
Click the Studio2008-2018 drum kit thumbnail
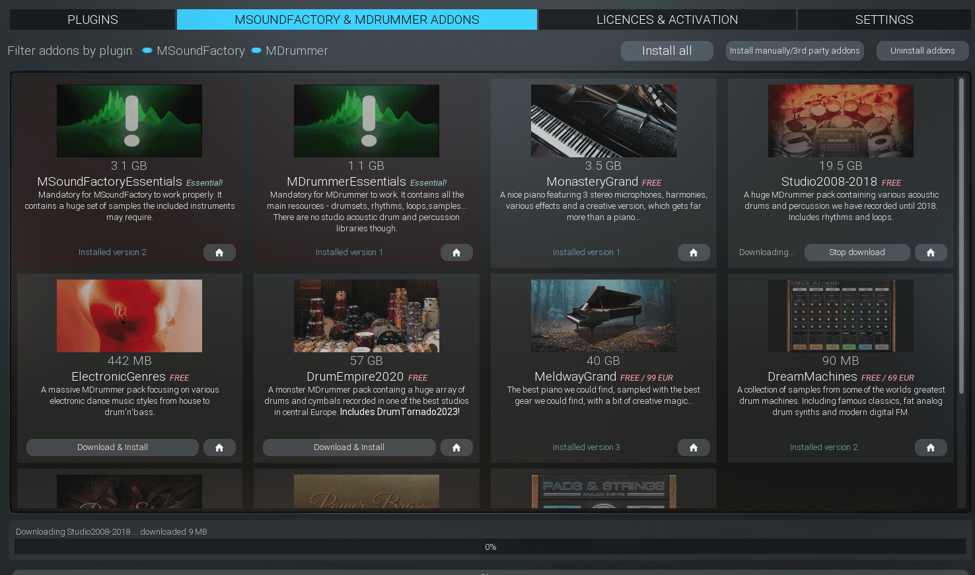click(x=841, y=121)
